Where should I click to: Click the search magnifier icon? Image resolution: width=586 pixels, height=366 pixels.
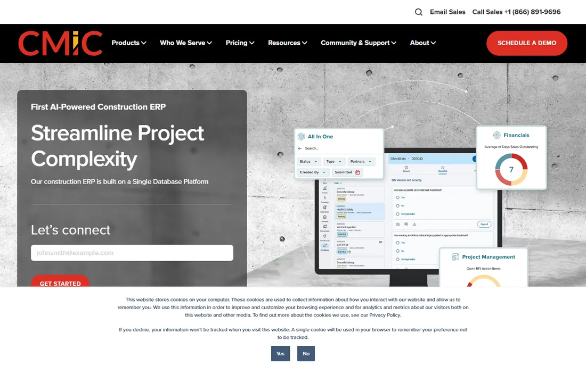419,12
